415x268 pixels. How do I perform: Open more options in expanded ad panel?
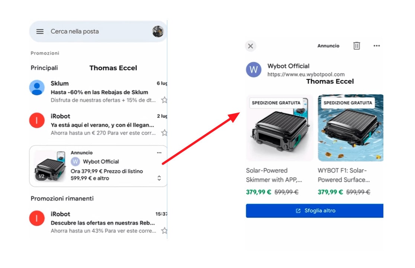pyautogui.click(x=376, y=46)
